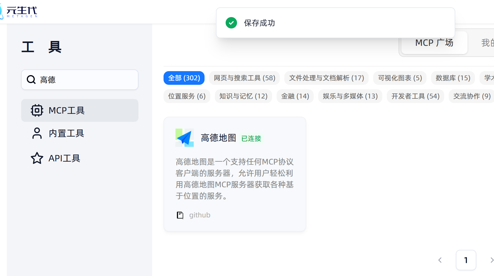Filter by 娱乐与多媒体 (13)
Screen dimensions: 494x276
click(x=350, y=96)
